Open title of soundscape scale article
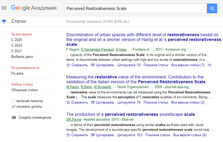The image size is (223, 142). click(130, 114)
